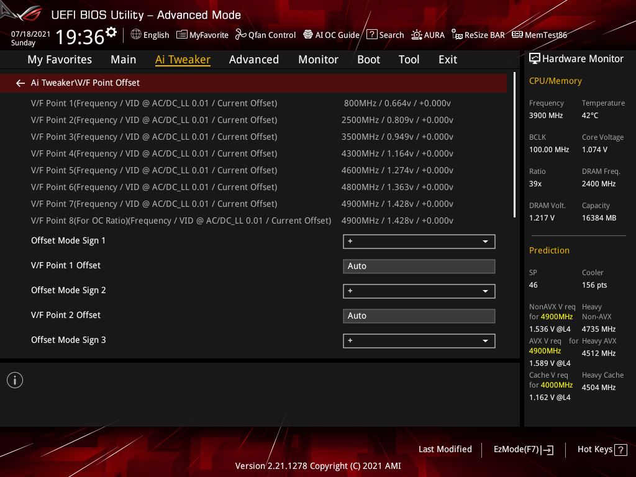The width and height of the screenshot is (636, 477).
Task: Switch to EzMode with F7 button
Action: pos(523,449)
